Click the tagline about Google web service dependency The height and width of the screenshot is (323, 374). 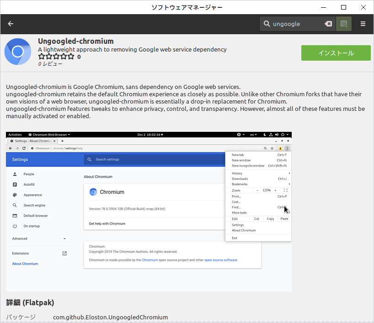(x=132, y=50)
